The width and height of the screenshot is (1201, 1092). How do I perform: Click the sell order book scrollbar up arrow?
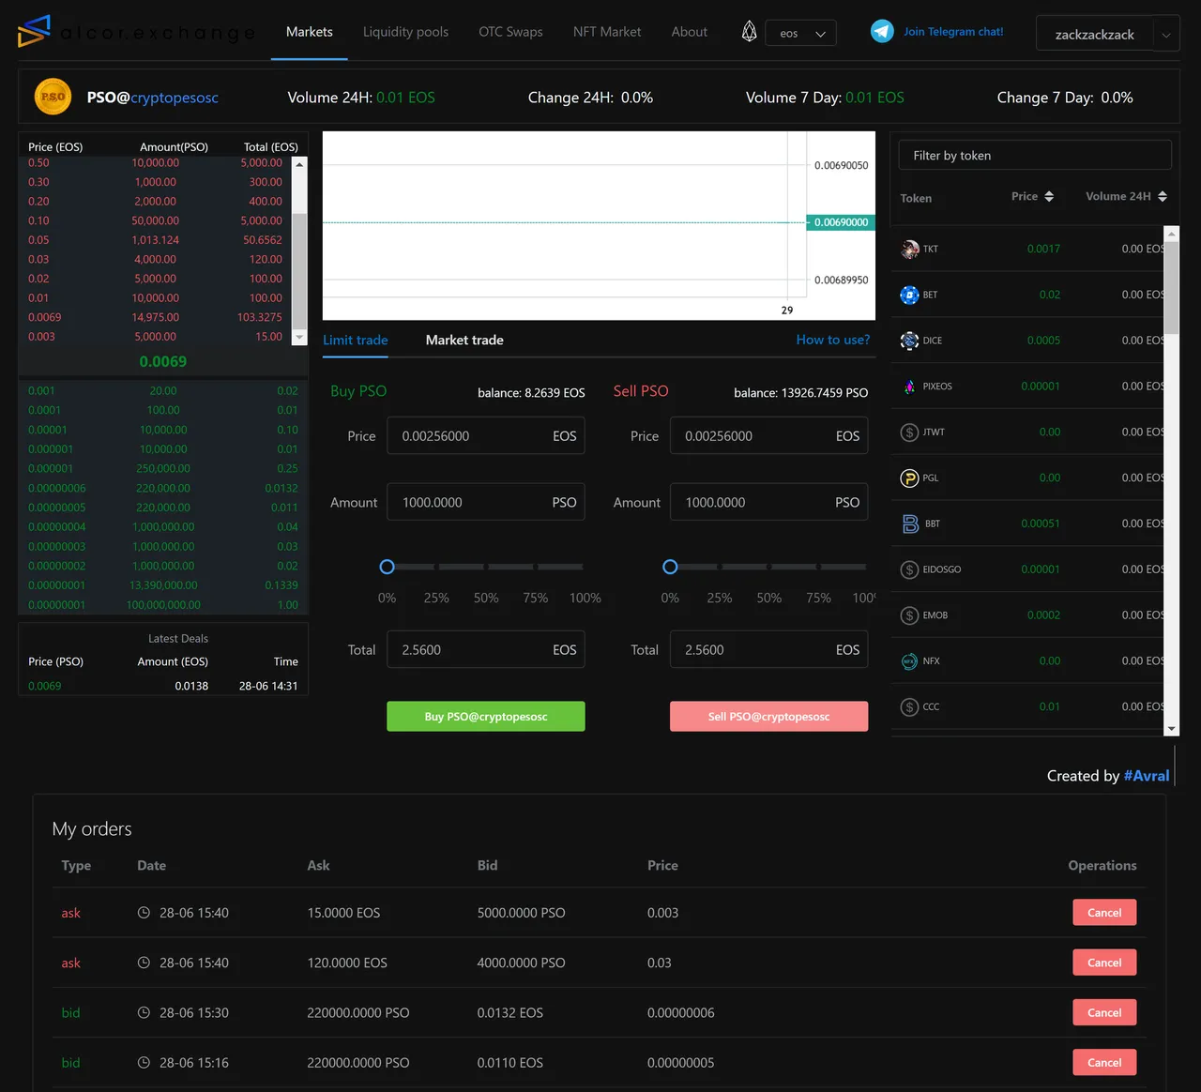pyautogui.click(x=299, y=164)
